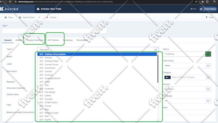Open the Help button
218x123 pixels.
pyautogui.click(x=209, y=17)
